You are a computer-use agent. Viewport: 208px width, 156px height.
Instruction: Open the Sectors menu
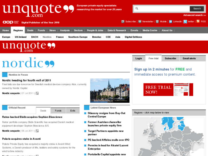coord(78,30)
